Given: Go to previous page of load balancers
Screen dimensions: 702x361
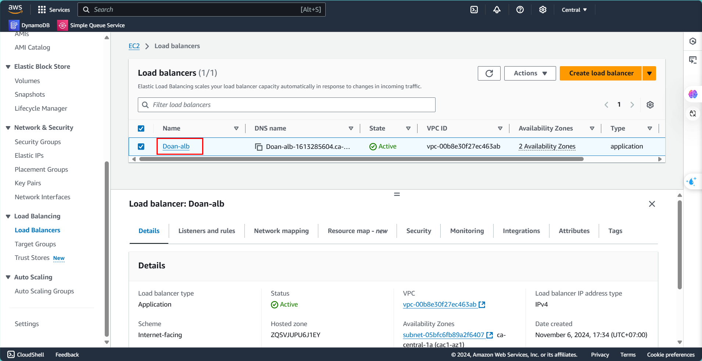Looking at the screenshot, I should point(606,105).
